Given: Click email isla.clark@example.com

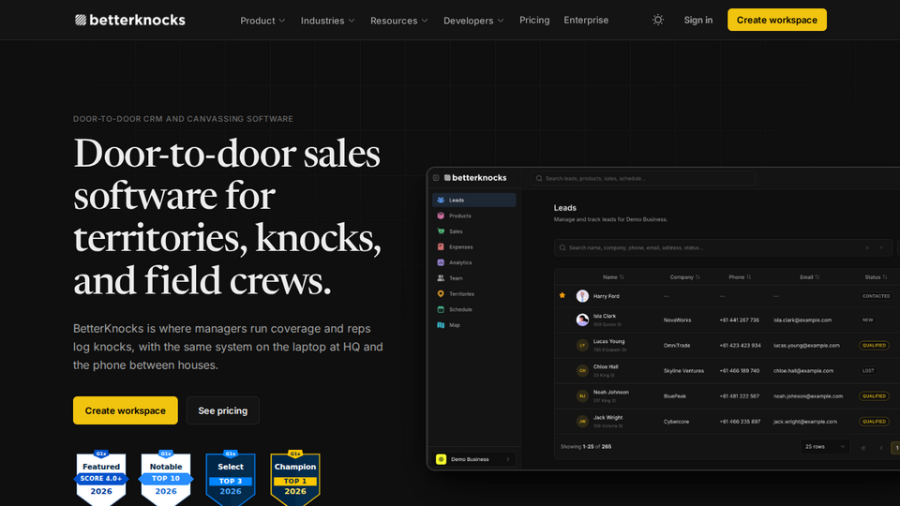Looking at the screenshot, I should pos(802,320).
